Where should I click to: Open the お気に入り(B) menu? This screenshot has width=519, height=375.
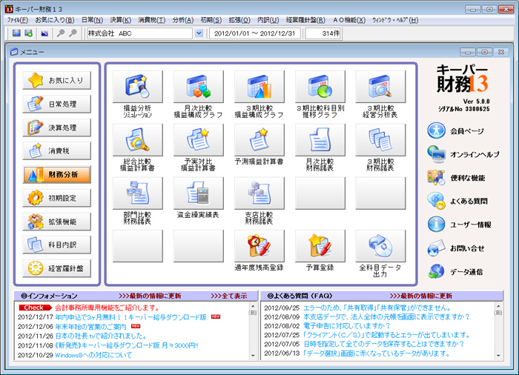click(55, 20)
